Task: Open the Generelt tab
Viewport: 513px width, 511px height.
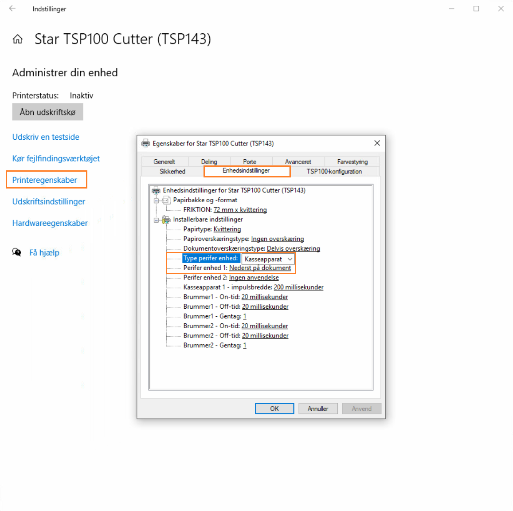Action: pyautogui.click(x=164, y=162)
